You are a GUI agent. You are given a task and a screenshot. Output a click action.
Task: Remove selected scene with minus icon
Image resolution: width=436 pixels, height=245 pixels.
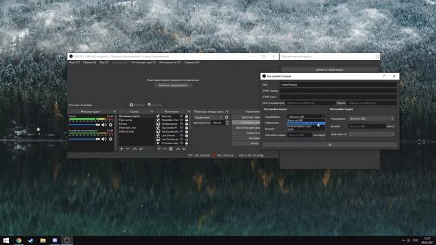point(127,149)
